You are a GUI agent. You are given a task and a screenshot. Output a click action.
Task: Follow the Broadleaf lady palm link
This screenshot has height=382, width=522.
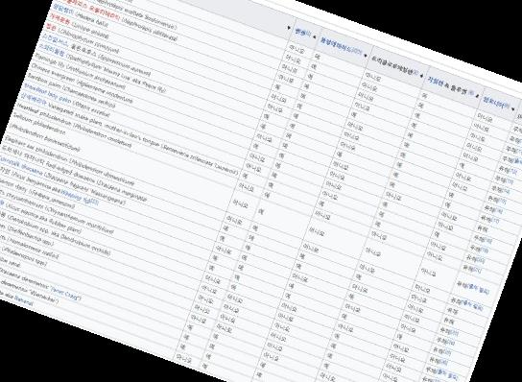tap(47, 93)
